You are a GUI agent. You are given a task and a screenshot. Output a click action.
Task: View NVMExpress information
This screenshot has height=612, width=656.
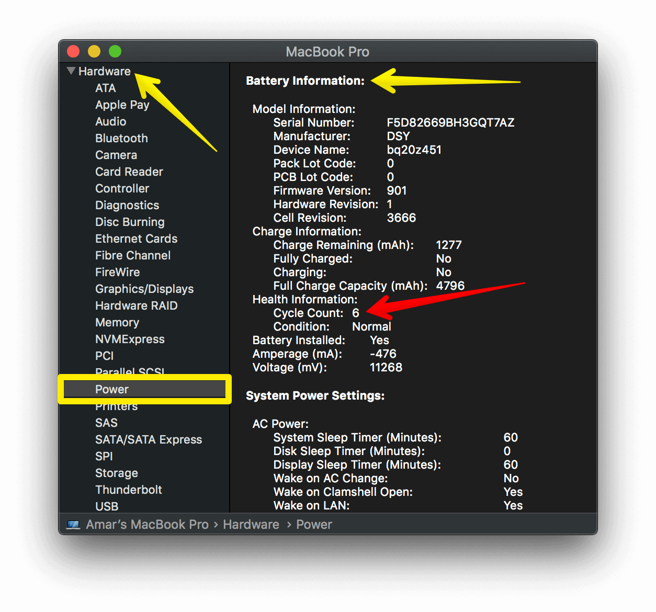point(130,339)
